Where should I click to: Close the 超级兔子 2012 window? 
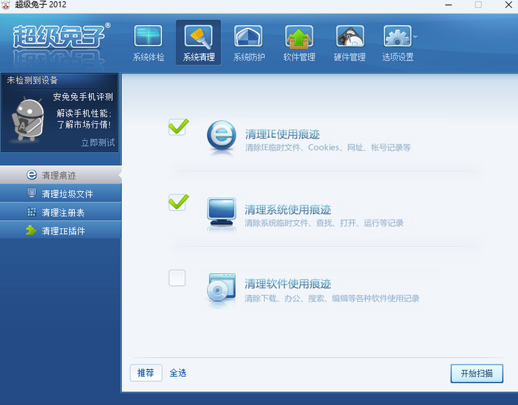click(x=509, y=5)
